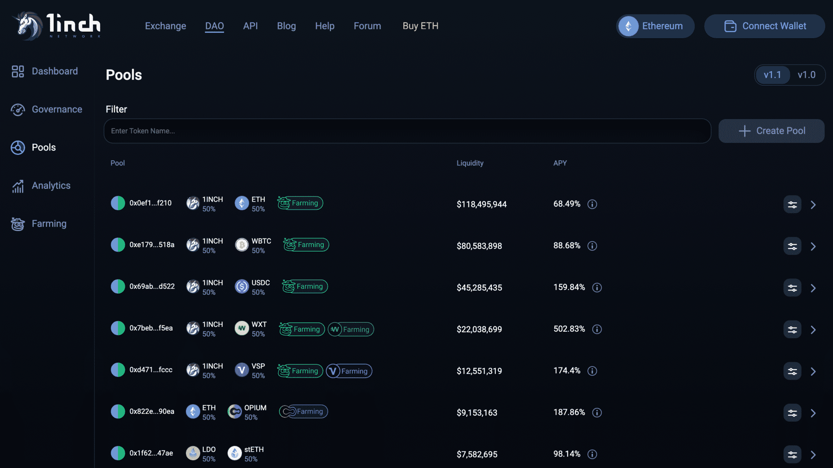Go to the Exchange tab
Screen dimensions: 833x468
click(165, 26)
